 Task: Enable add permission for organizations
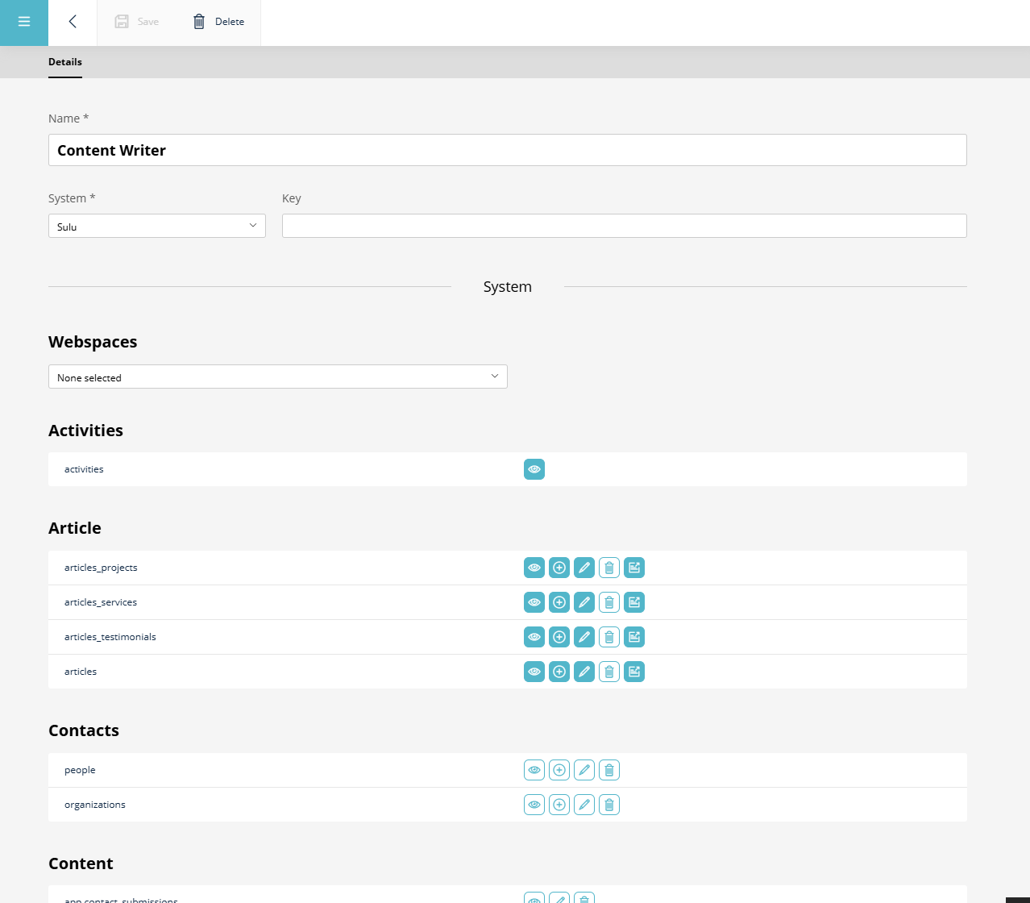click(559, 805)
